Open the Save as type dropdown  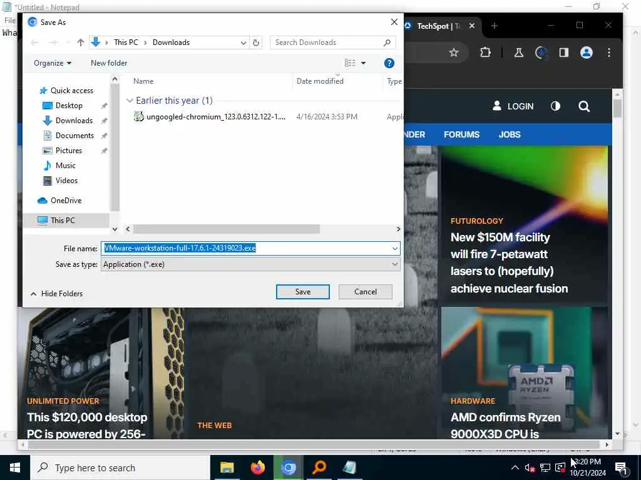tap(394, 264)
